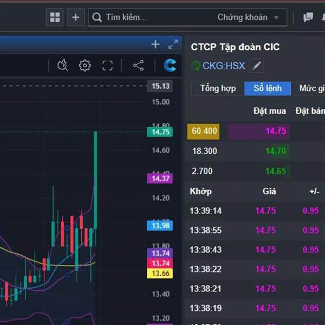325x325 pixels.
Task: Edit symbol with the pencil icon
Action: click(x=257, y=66)
